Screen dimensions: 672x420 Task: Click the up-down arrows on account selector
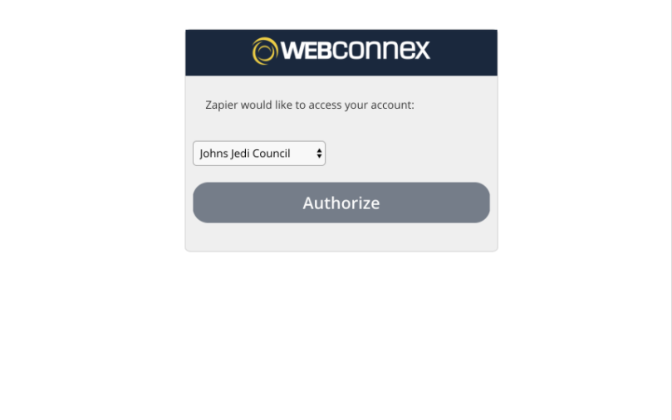click(x=319, y=154)
